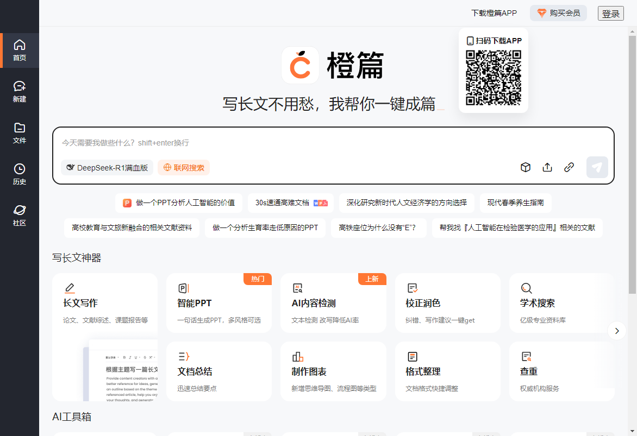Screen dimensions: 637x436
Task: Click the 长文写作 preview thumbnail image
Action: tap(120, 370)
